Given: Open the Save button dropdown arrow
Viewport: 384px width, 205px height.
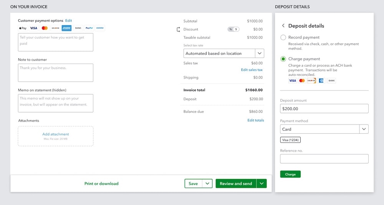Looking at the screenshot, I should [207, 184].
